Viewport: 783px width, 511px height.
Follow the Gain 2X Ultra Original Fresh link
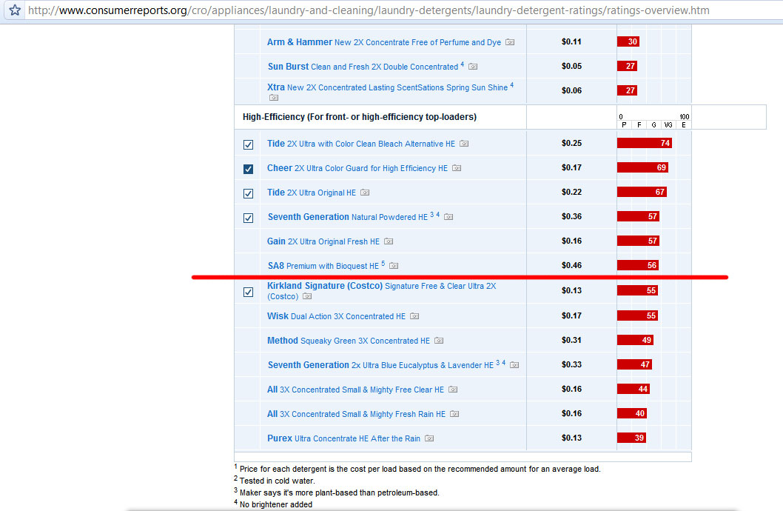pyautogui.click(x=323, y=241)
